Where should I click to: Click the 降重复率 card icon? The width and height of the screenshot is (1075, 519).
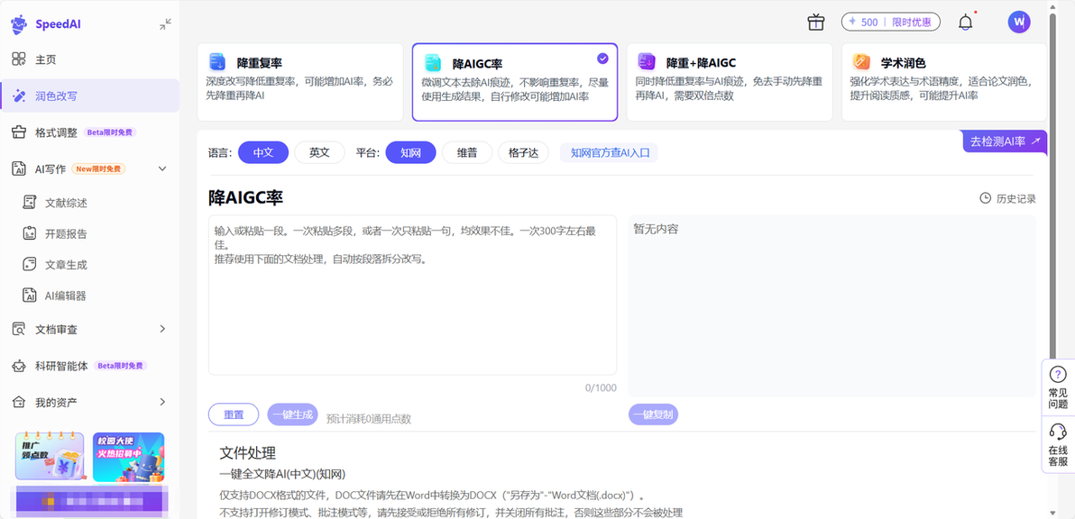click(217, 62)
